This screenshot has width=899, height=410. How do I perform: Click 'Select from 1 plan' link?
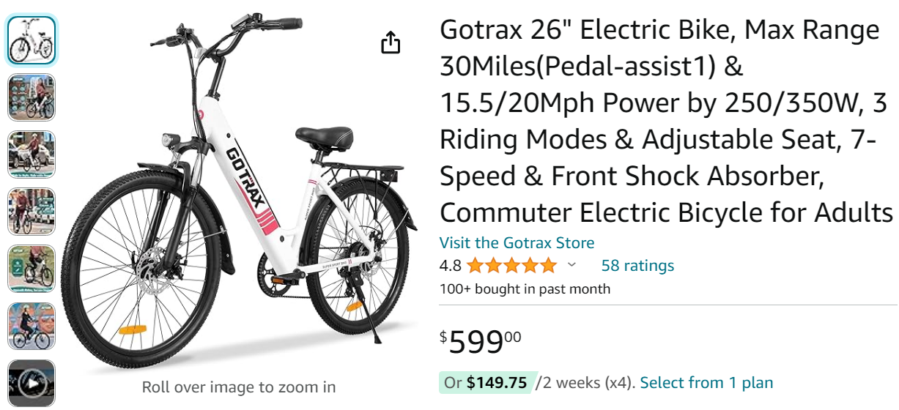click(x=706, y=382)
